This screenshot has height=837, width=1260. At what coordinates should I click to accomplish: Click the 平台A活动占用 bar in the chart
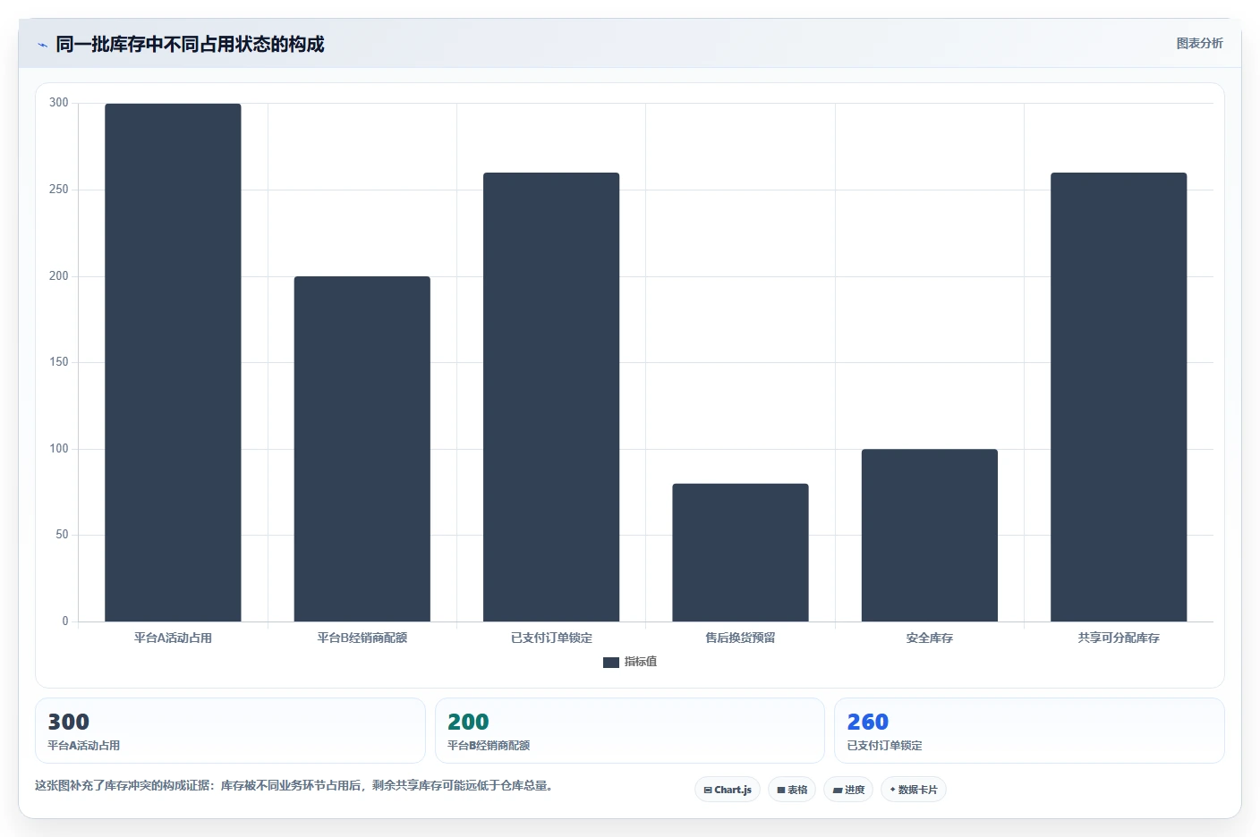click(173, 362)
